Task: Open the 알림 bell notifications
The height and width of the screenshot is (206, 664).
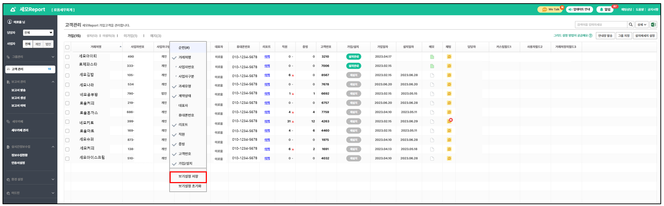Action: click(605, 10)
